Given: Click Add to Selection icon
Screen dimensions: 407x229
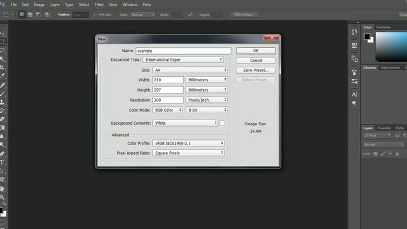Looking at the screenshot, I should tap(30, 15).
